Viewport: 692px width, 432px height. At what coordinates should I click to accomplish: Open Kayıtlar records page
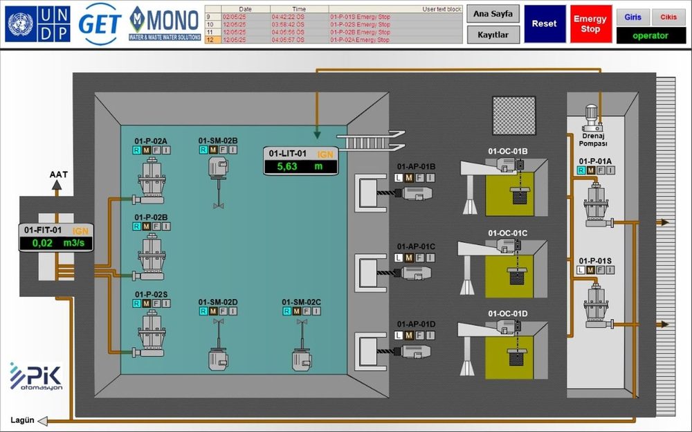(493, 35)
